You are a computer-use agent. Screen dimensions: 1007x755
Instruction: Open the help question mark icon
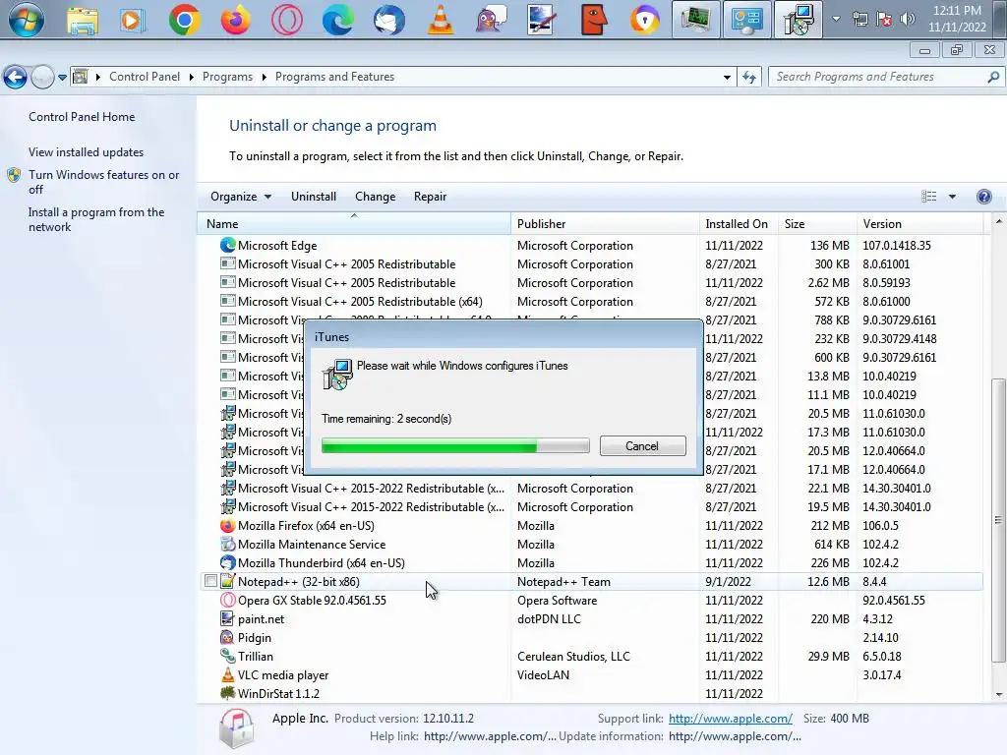pos(983,197)
